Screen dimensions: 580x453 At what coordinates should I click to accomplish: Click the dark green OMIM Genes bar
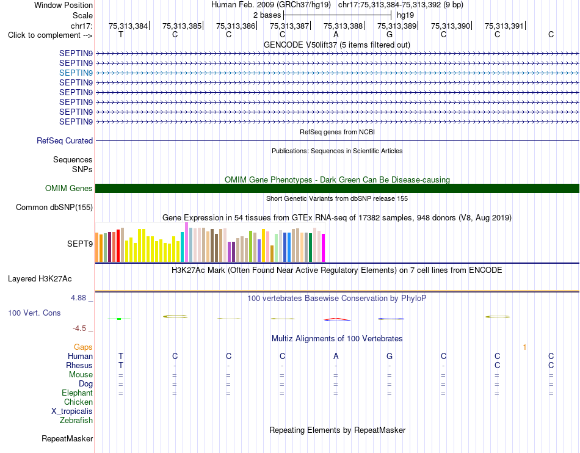coord(337,188)
